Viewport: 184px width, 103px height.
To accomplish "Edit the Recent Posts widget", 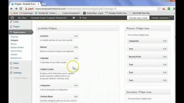I will (165, 57).
